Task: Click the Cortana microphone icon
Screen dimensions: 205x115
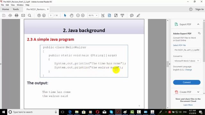Action: [56, 112]
